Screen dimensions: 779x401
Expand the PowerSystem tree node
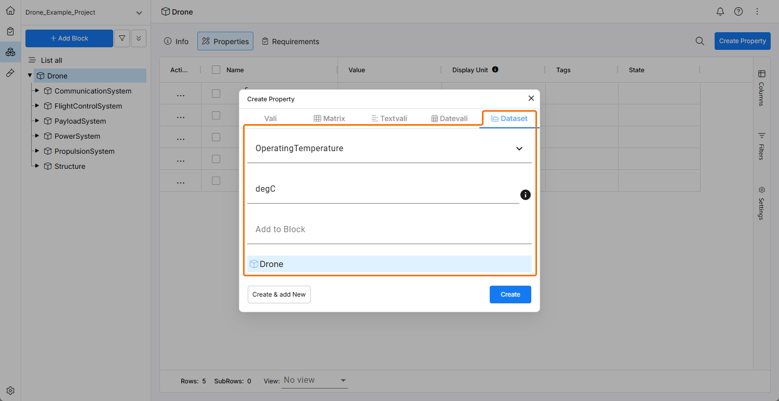pos(36,136)
